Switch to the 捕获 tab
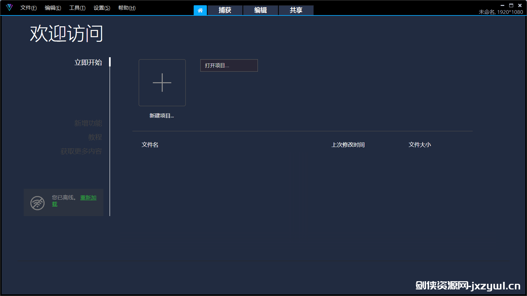 [x=225, y=10]
